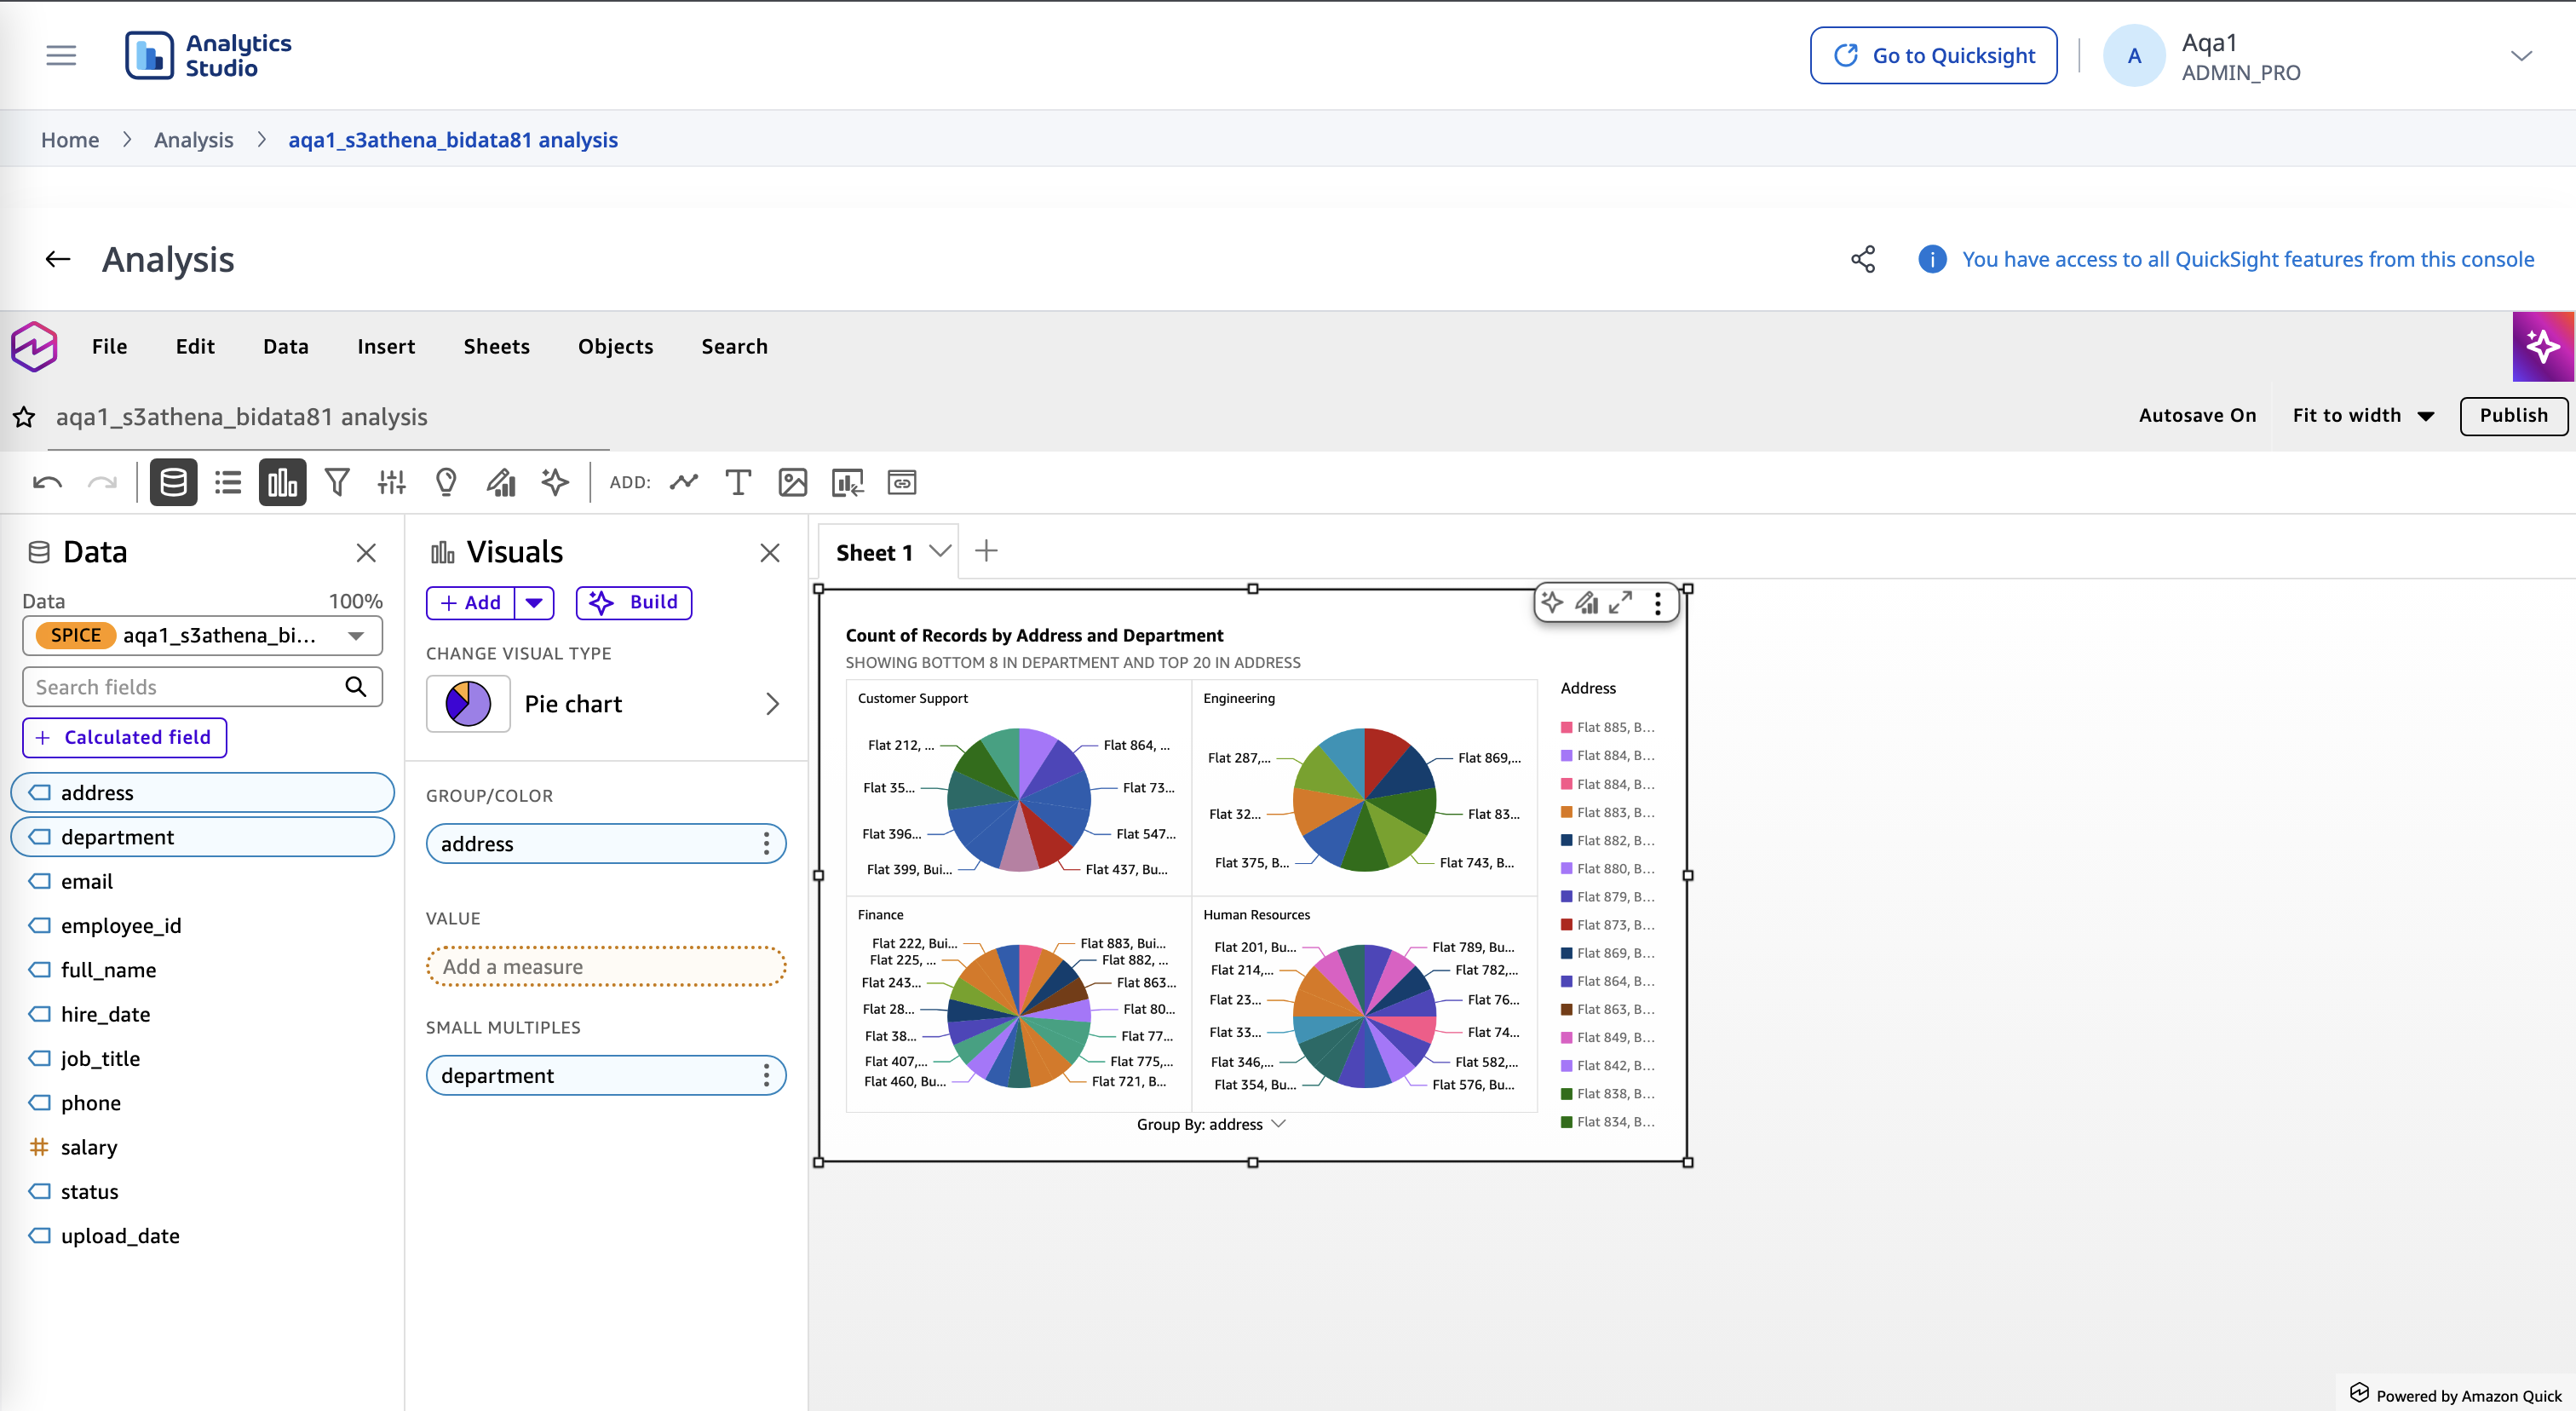2576x1411 pixels.
Task: Add a line chart visual
Action: (684, 483)
